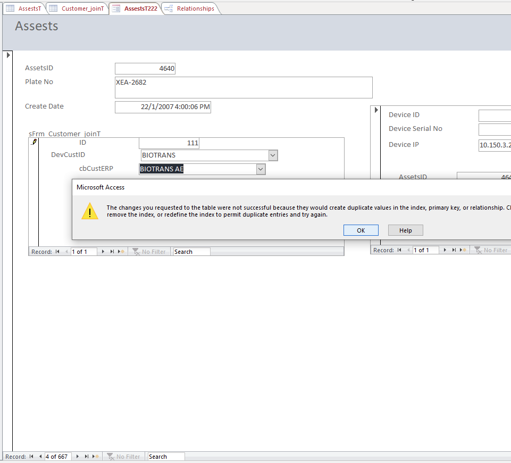
Task: Click Help in the Microsoft Access dialog
Action: click(405, 230)
